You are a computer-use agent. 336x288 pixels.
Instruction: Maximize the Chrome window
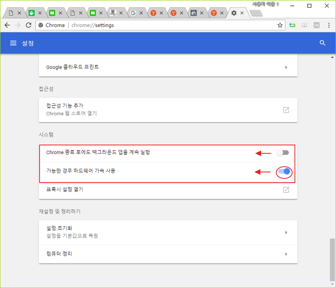click(x=309, y=6)
